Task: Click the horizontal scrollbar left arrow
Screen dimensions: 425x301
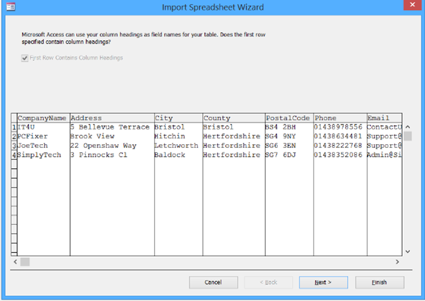Action: (15, 262)
